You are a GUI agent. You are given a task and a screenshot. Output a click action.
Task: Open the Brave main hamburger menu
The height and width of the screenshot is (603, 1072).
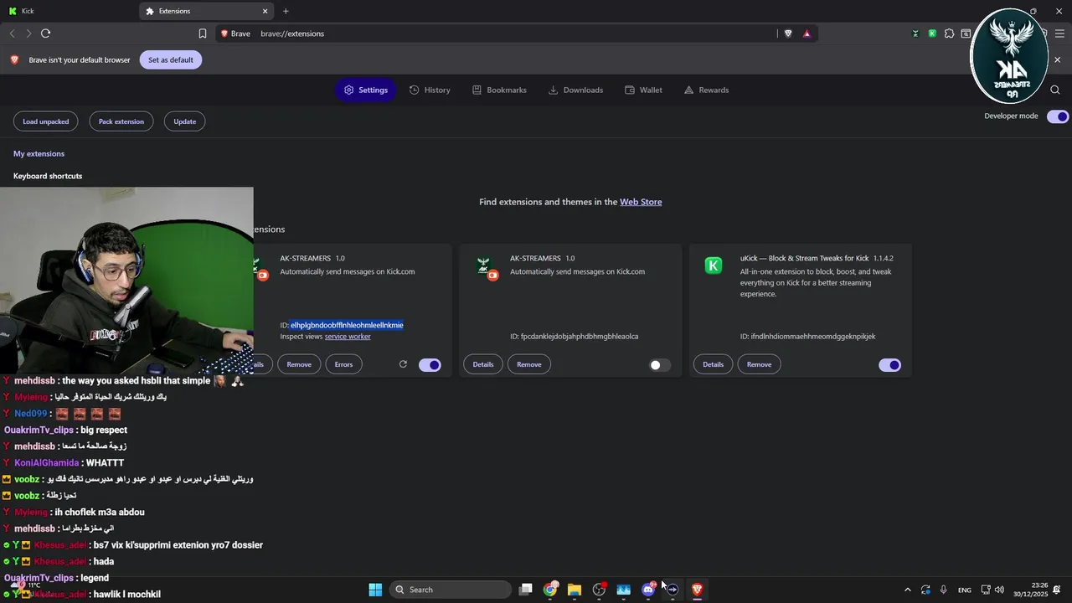tap(1059, 33)
